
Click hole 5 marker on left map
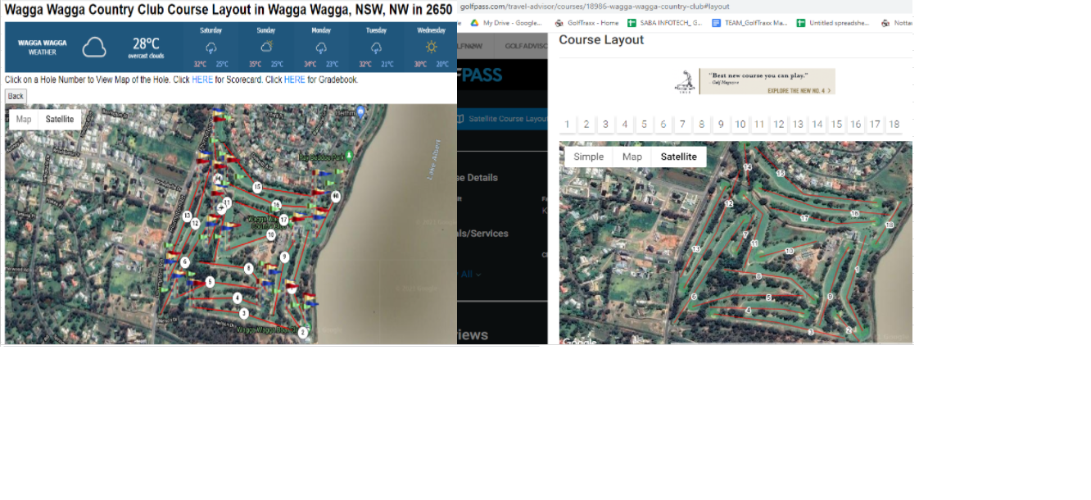tap(210, 282)
